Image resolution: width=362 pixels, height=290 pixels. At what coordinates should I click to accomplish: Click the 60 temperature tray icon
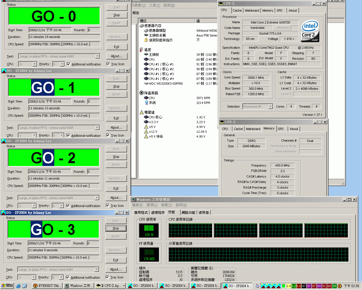point(329,286)
